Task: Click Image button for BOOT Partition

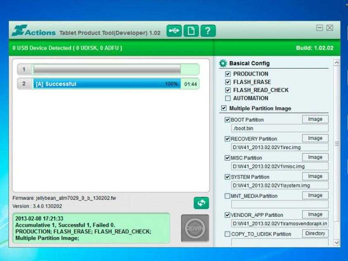Action: 315,119
